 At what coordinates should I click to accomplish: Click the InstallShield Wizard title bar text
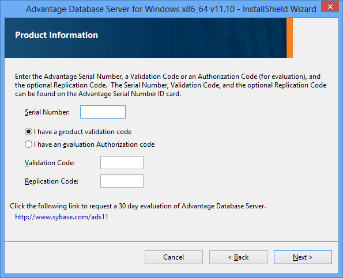click(171, 9)
